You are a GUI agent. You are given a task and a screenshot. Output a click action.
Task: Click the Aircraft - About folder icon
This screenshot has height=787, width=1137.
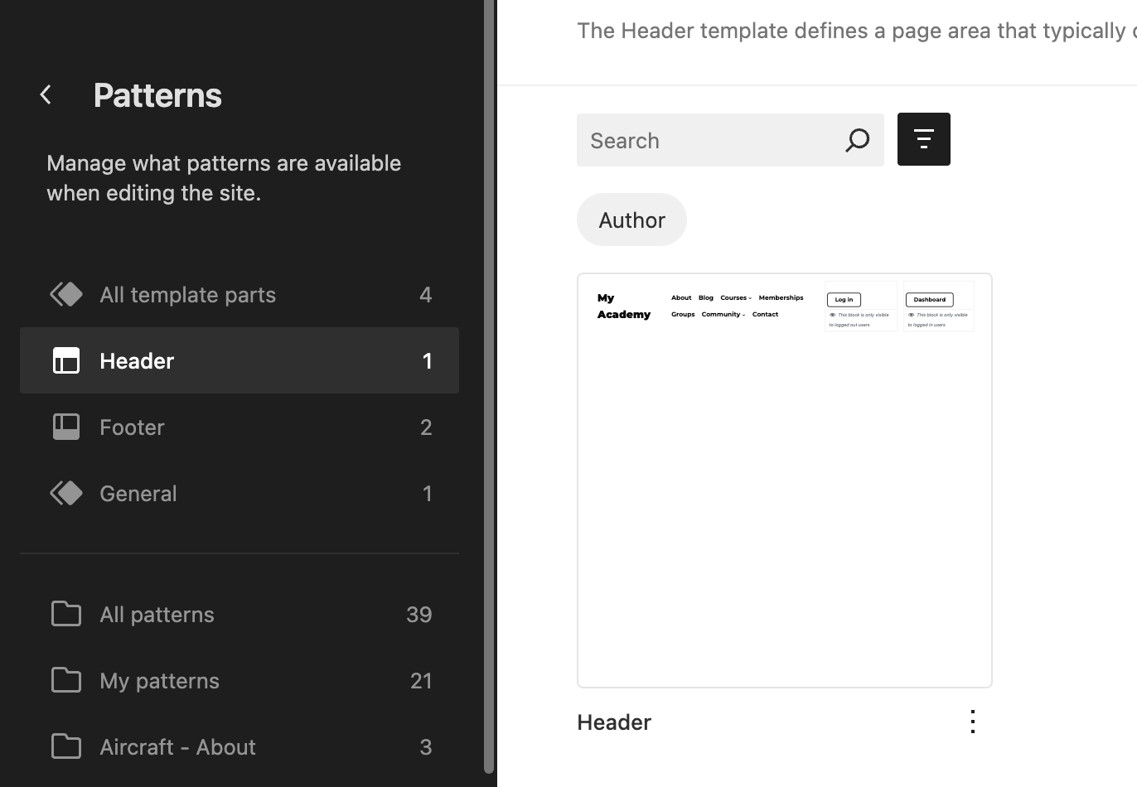pos(66,746)
